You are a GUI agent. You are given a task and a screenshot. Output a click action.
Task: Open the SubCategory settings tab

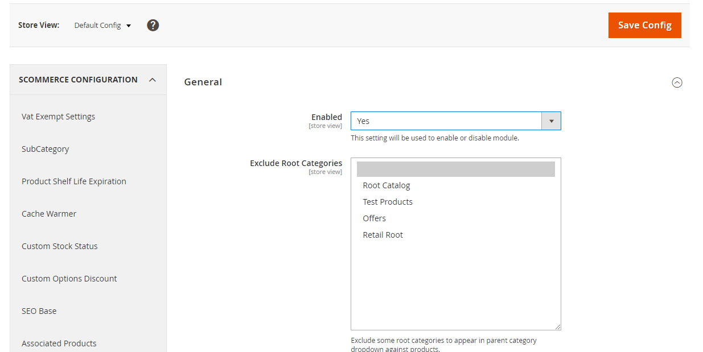pyautogui.click(x=45, y=149)
